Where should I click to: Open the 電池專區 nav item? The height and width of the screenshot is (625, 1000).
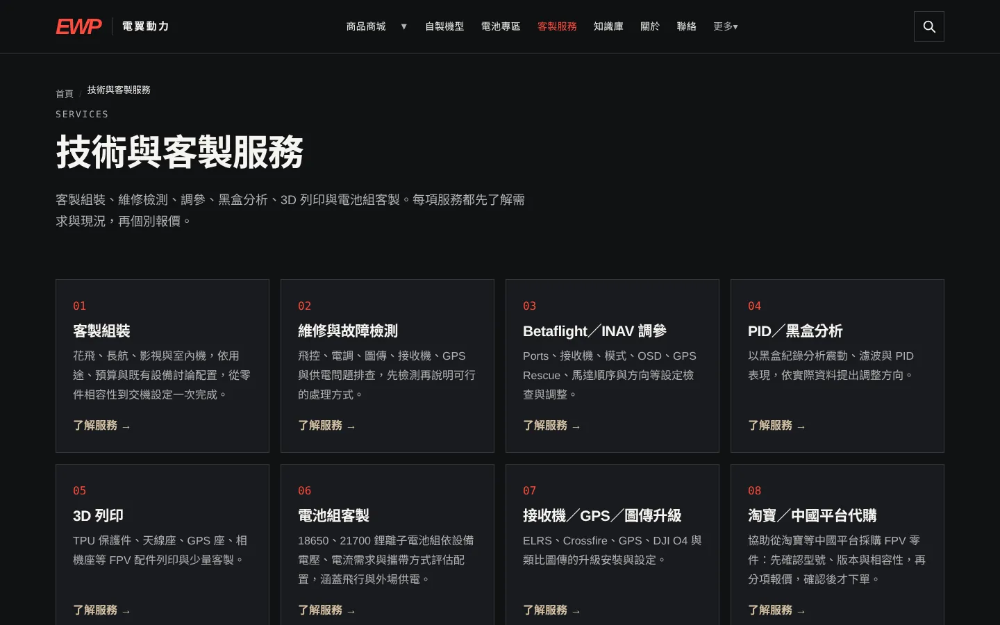pyautogui.click(x=501, y=26)
